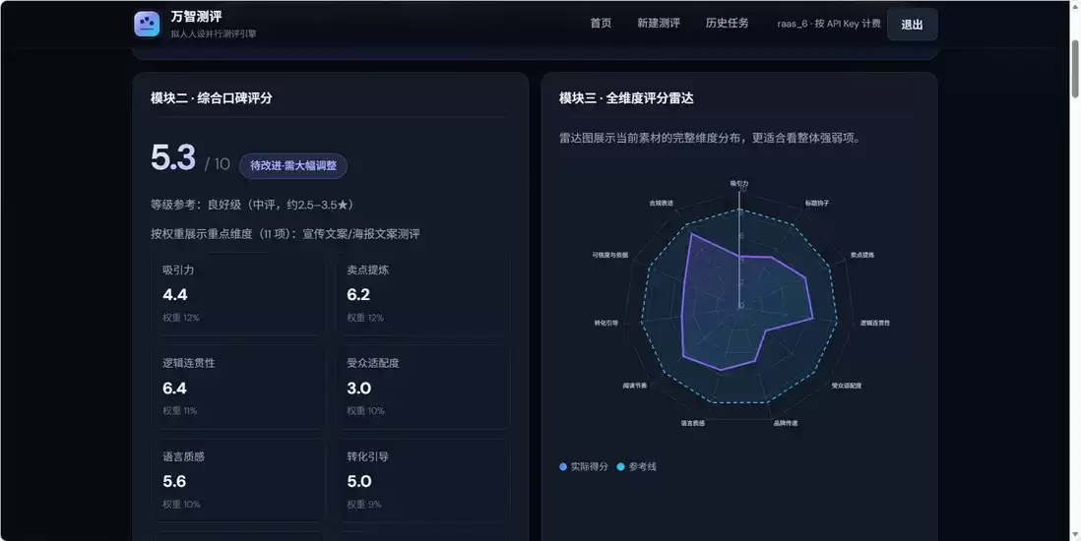This screenshot has height=541, width=1081.
Task: Click 待改进·需大幅调整 status badge
Action: point(293,166)
